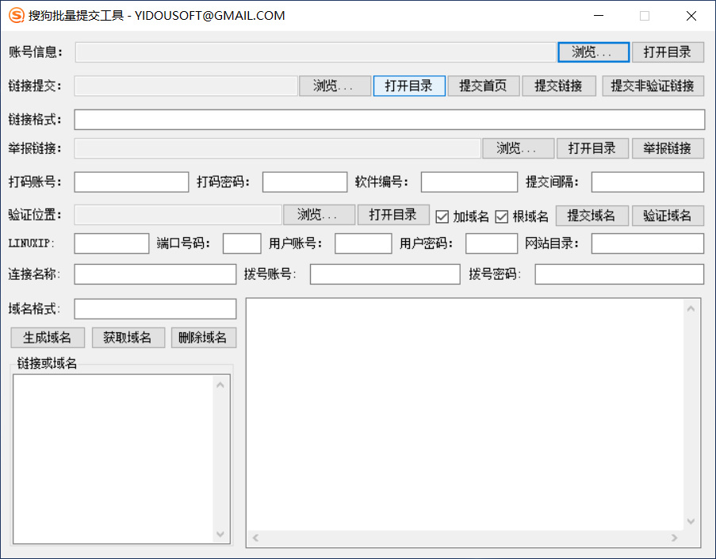Click the 获取域名 button
716x559 pixels.
128,338
